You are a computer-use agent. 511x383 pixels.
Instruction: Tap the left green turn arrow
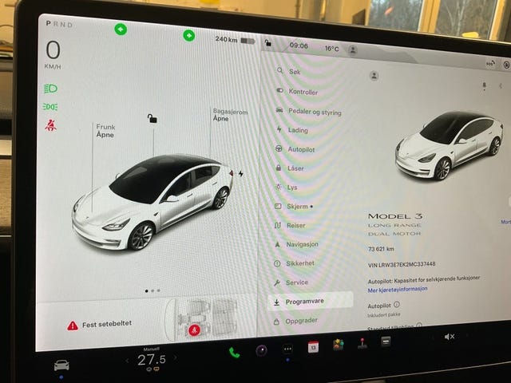tap(121, 30)
